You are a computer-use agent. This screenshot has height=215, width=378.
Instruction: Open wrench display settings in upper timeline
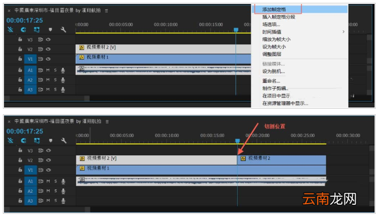[x=63, y=30]
